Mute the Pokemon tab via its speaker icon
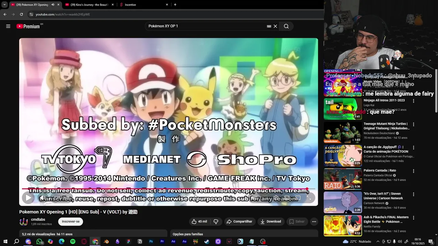 point(53,5)
